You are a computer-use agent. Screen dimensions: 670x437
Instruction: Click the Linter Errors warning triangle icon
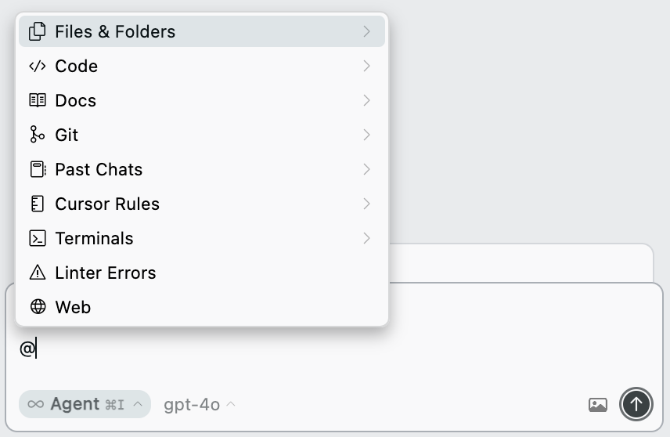click(x=37, y=273)
